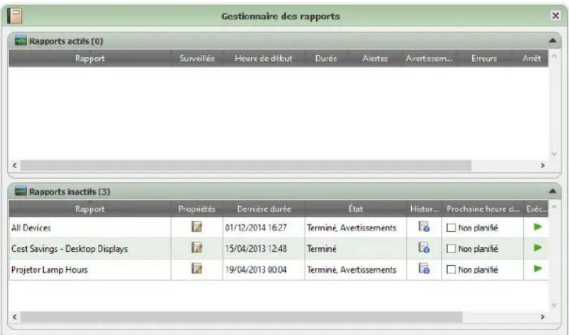Sort by Exéc... column header
This screenshot has height=335, width=569.
pos(536,209)
